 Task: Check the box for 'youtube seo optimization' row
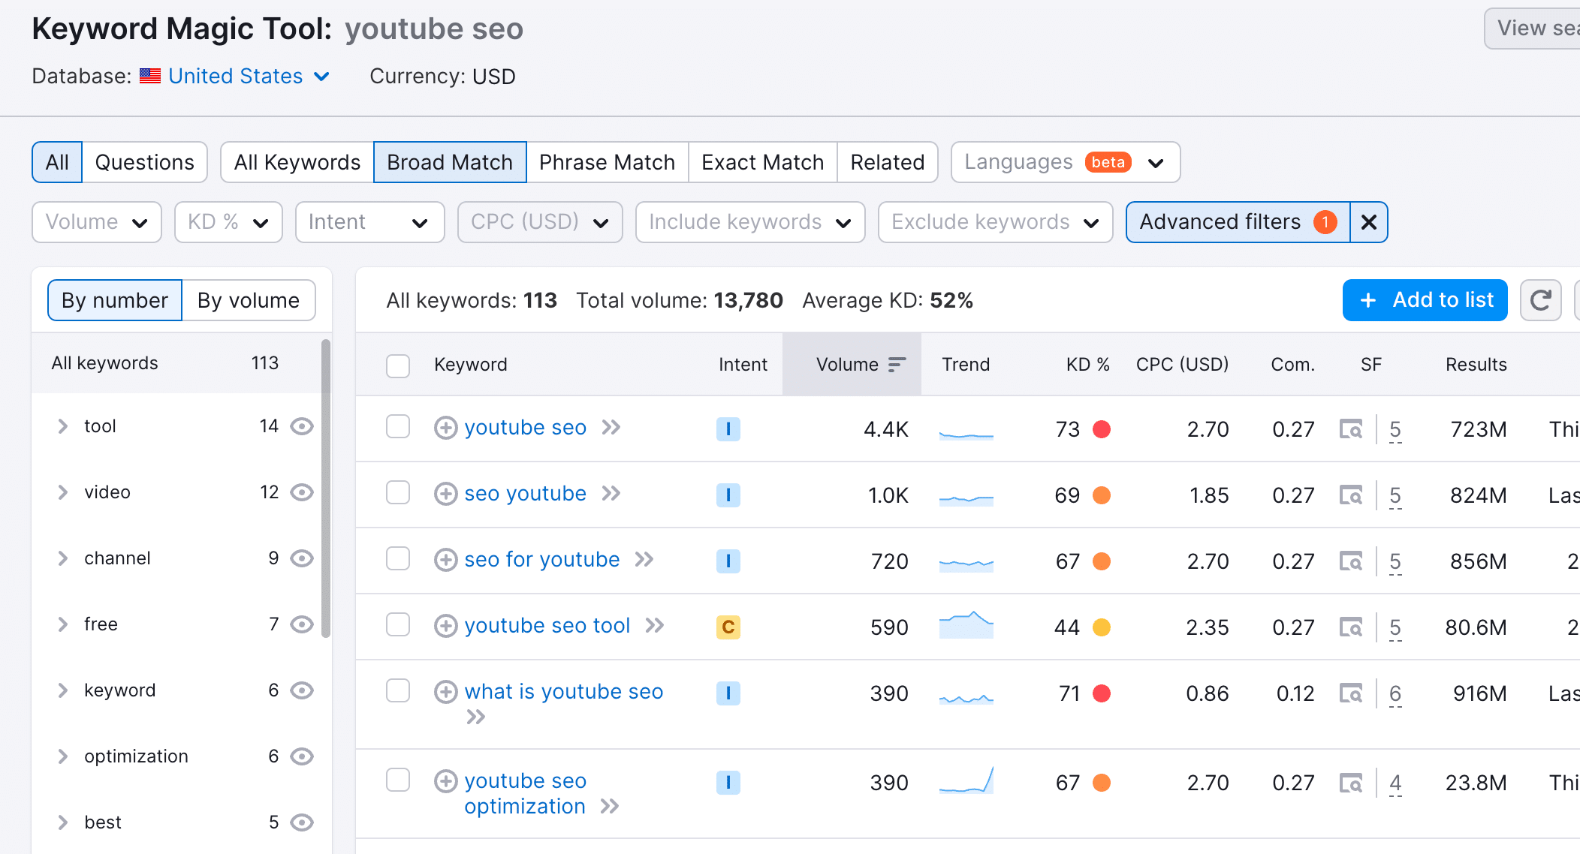coord(398,780)
